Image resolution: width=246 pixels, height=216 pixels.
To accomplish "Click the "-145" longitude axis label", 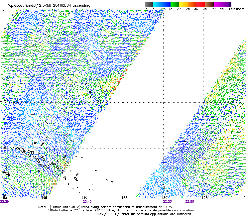I will click(43, 198).
